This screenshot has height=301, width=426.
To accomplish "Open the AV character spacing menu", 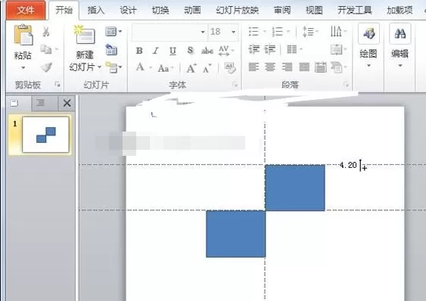I will pos(225,51).
